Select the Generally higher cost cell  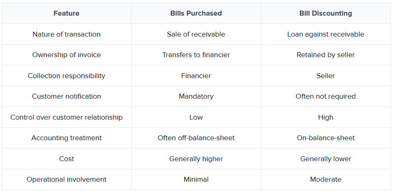(x=196, y=159)
